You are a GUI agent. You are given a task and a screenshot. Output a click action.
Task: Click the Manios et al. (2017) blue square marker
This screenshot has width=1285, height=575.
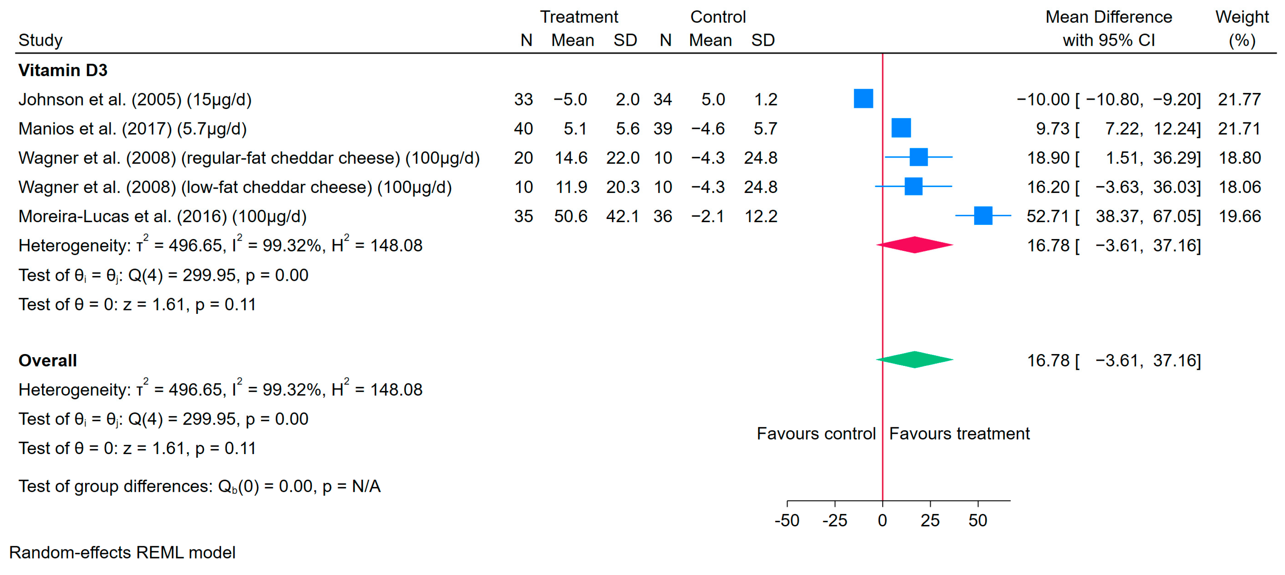coord(901,128)
